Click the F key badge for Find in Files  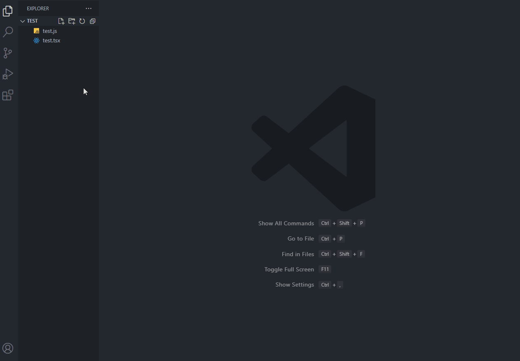point(361,254)
